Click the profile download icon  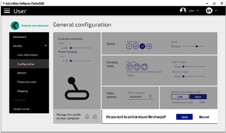(95, 117)
